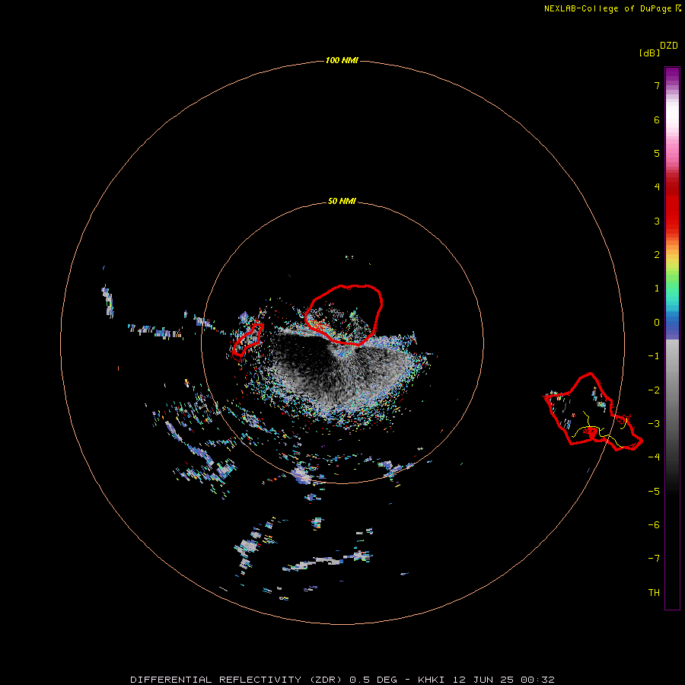Image resolution: width=685 pixels, height=685 pixels.
Task: Click the "DZD" label above the color bar
Action: tap(669, 46)
